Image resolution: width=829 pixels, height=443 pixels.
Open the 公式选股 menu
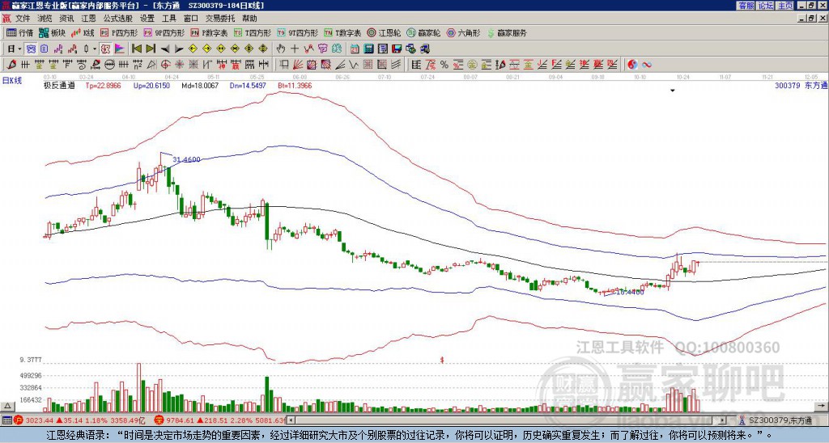(118, 19)
